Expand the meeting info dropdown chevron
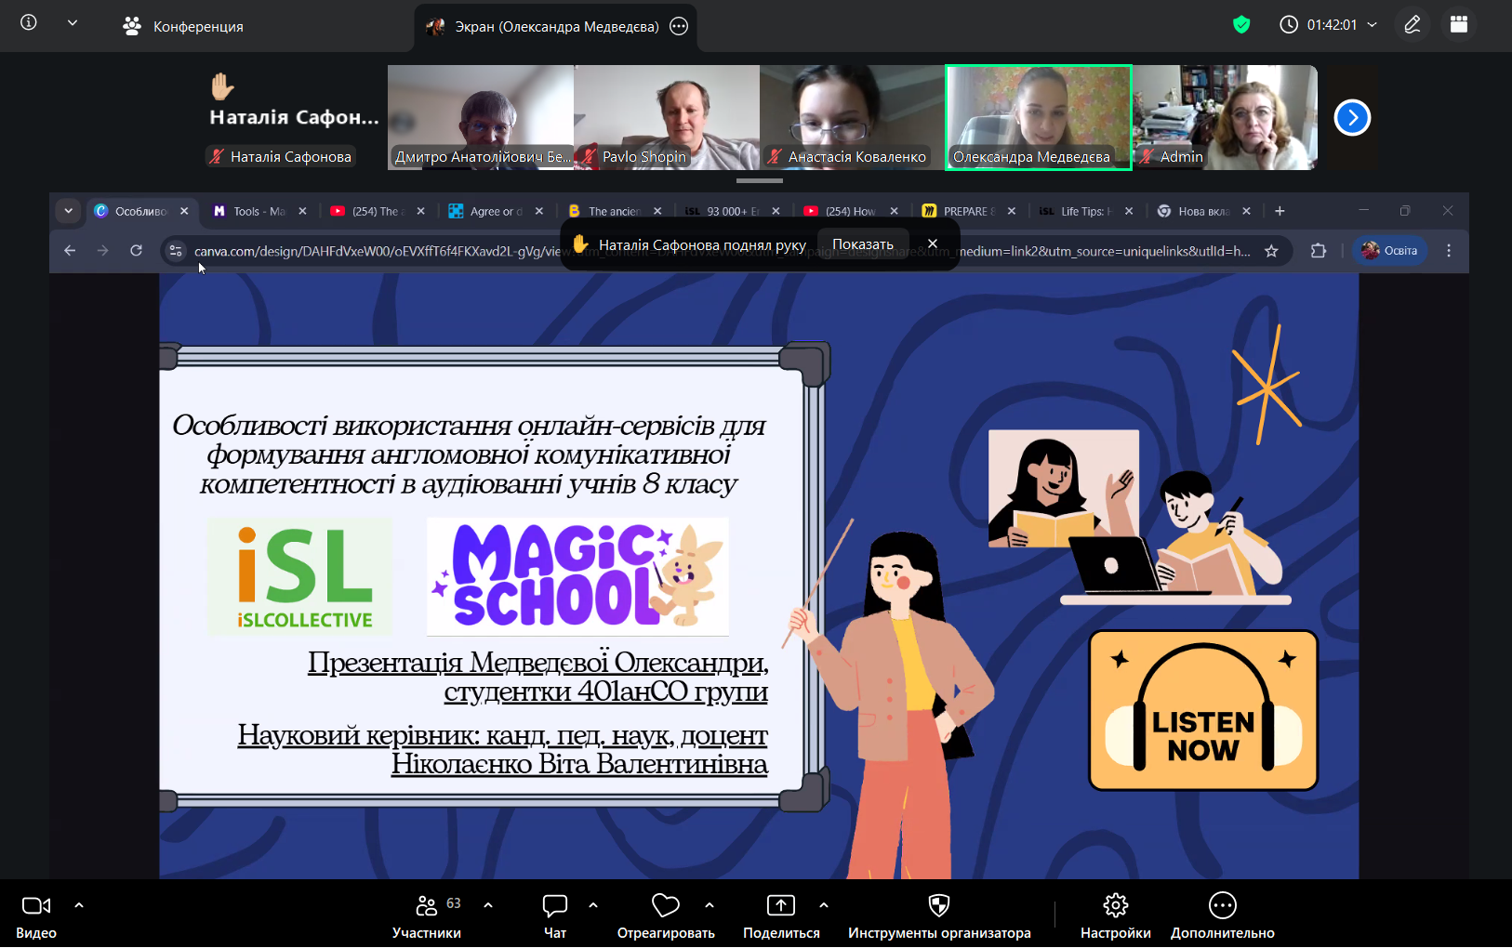Viewport: 1512px width, 948px height. coord(73,23)
